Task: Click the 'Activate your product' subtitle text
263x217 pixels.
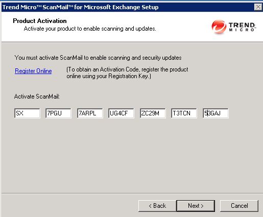Action: tap(90, 29)
